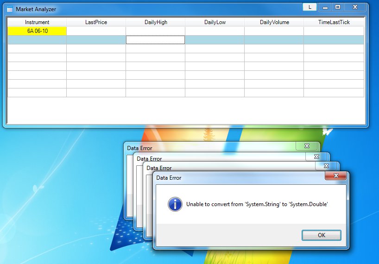Minimize the Market Analyzer window

[325, 7]
